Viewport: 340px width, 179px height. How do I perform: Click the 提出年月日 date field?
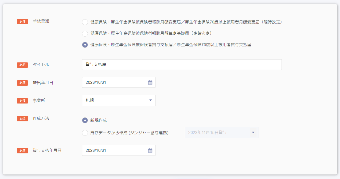[119, 82]
